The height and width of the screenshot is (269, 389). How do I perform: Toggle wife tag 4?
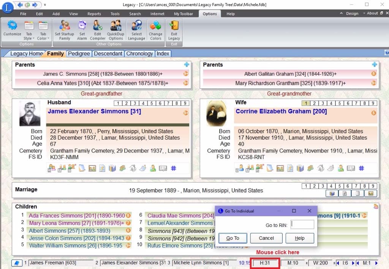pyautogui.click(x=331, y=103)
